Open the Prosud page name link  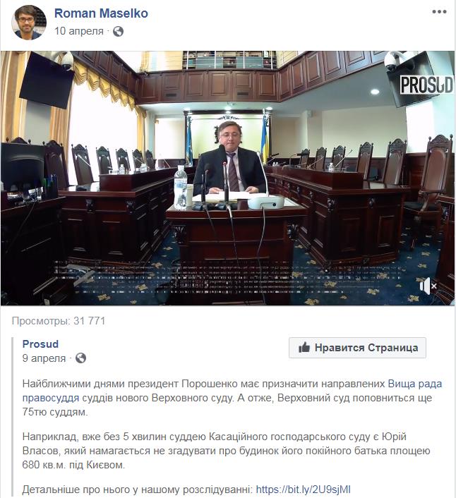tap(40, 344)
